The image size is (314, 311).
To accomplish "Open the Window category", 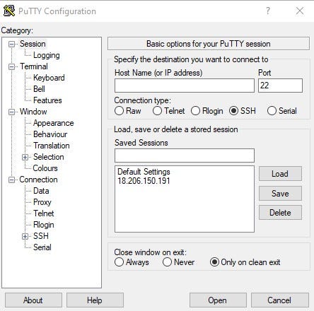I will 33,112.
